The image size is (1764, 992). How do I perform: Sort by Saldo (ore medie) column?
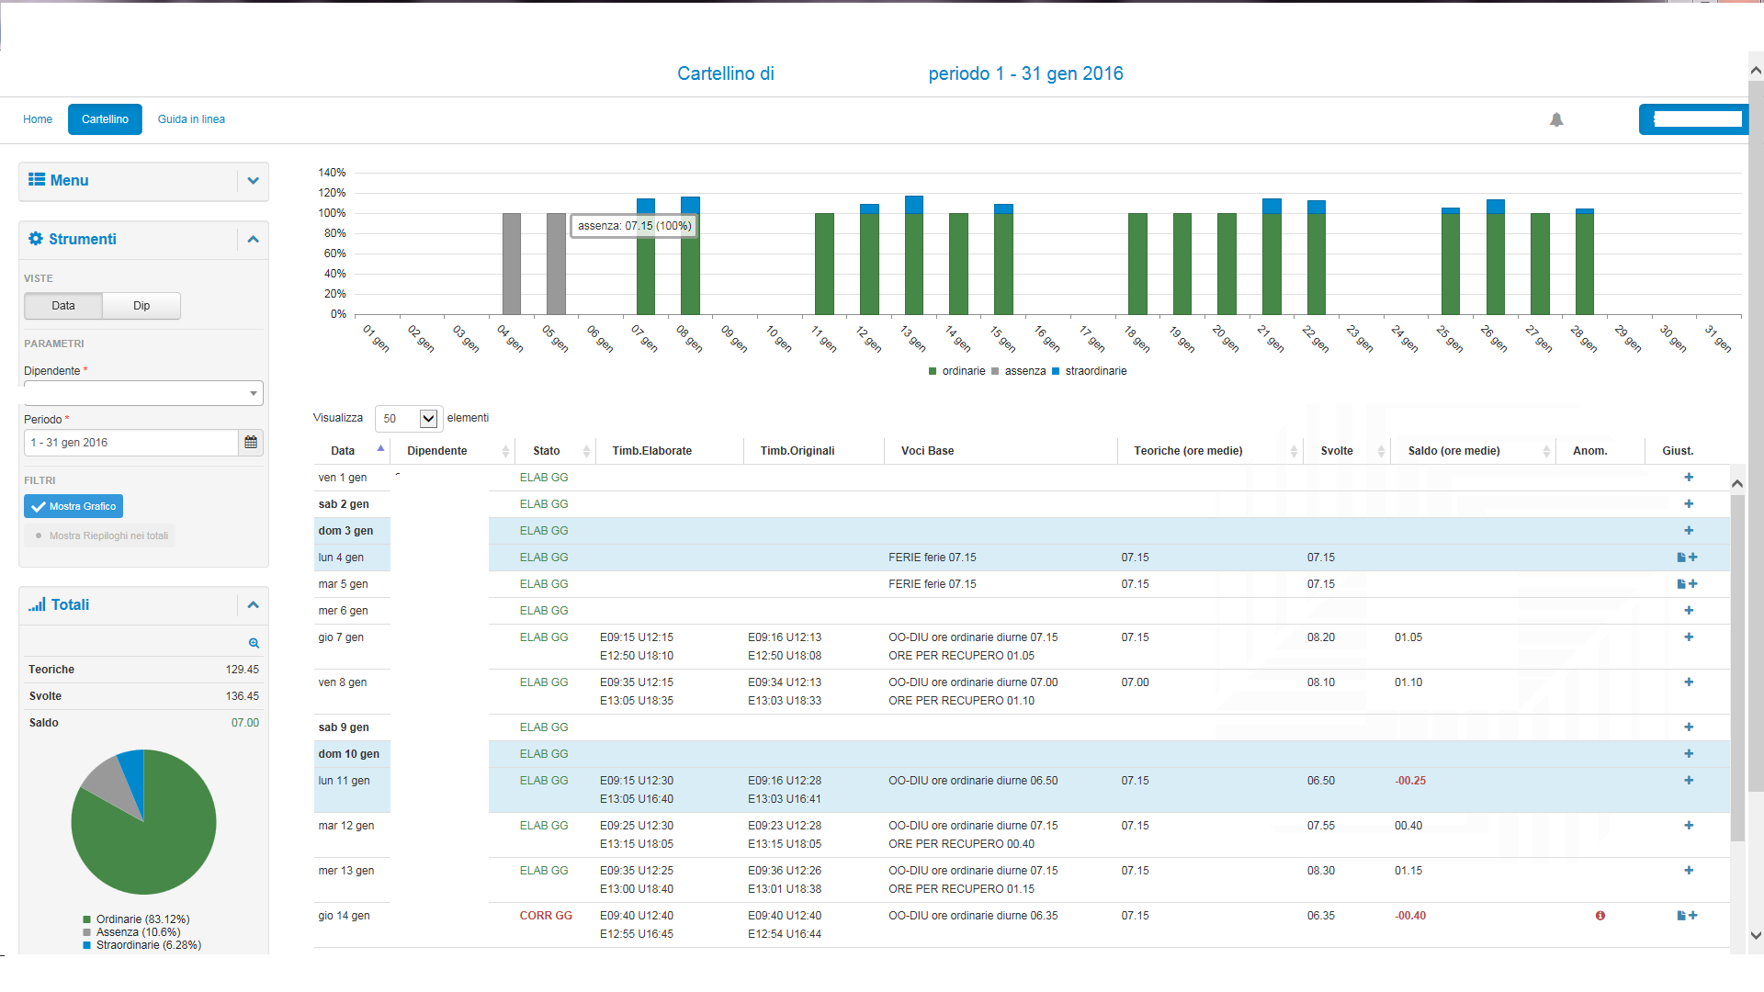[1473, 451]
